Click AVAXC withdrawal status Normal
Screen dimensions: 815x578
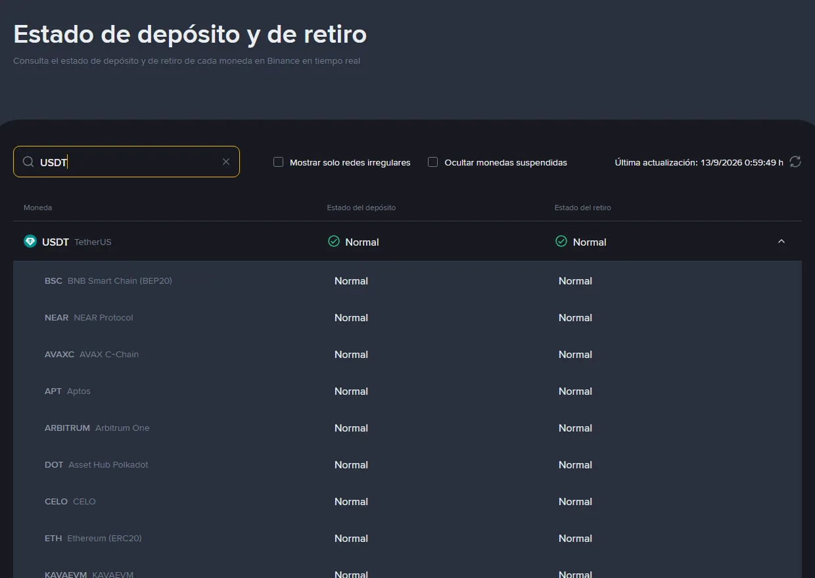pos(575,354)
